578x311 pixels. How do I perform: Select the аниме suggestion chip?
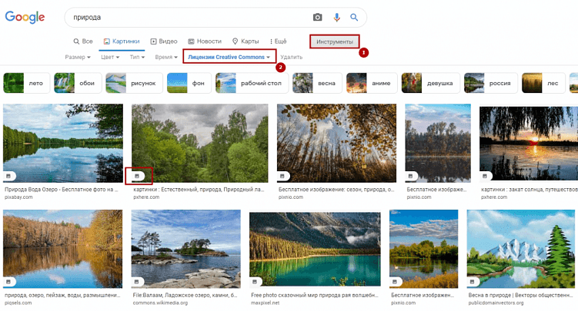pyautogui.click(x=372, y=83)
